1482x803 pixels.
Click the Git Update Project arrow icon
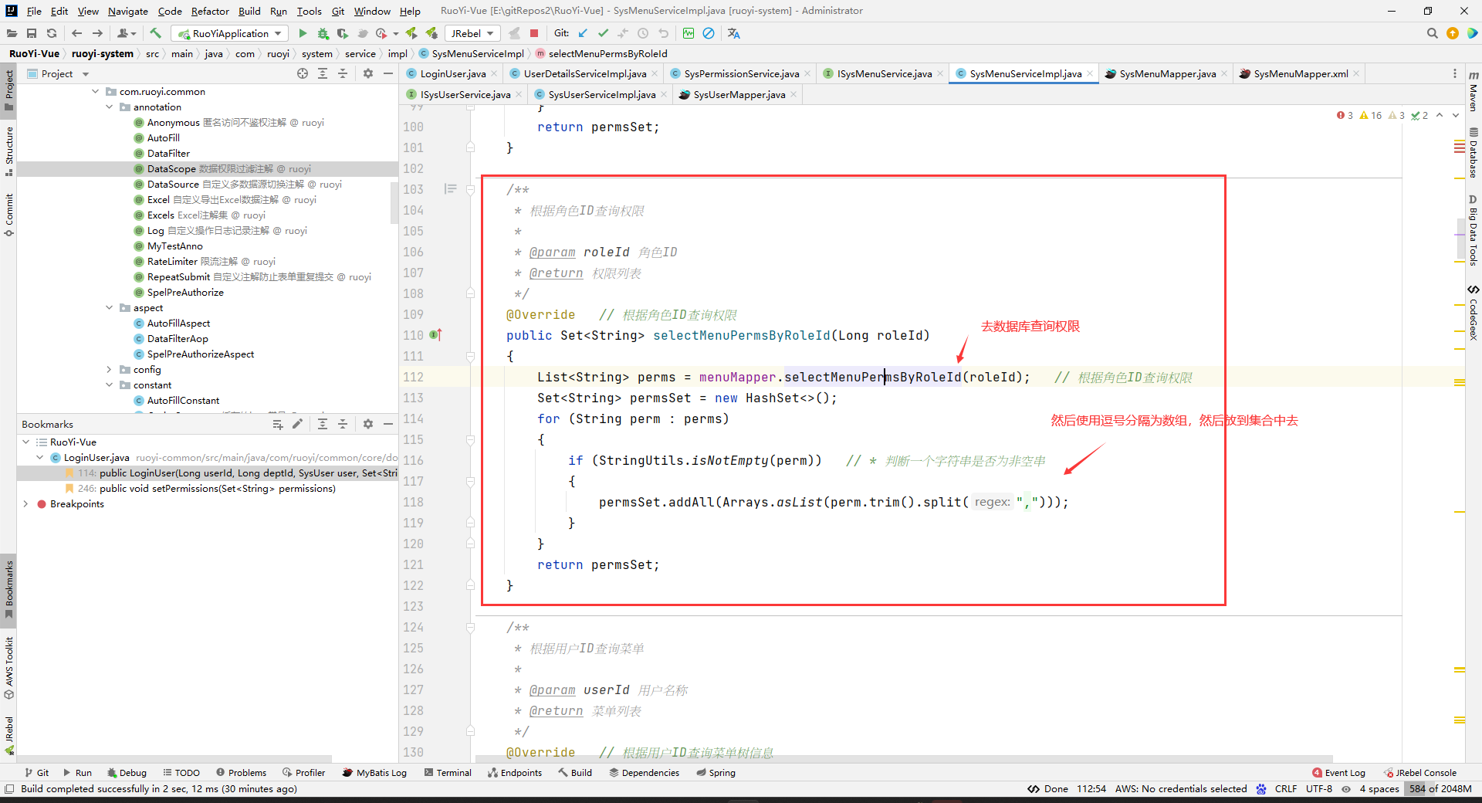click(583, 33)
